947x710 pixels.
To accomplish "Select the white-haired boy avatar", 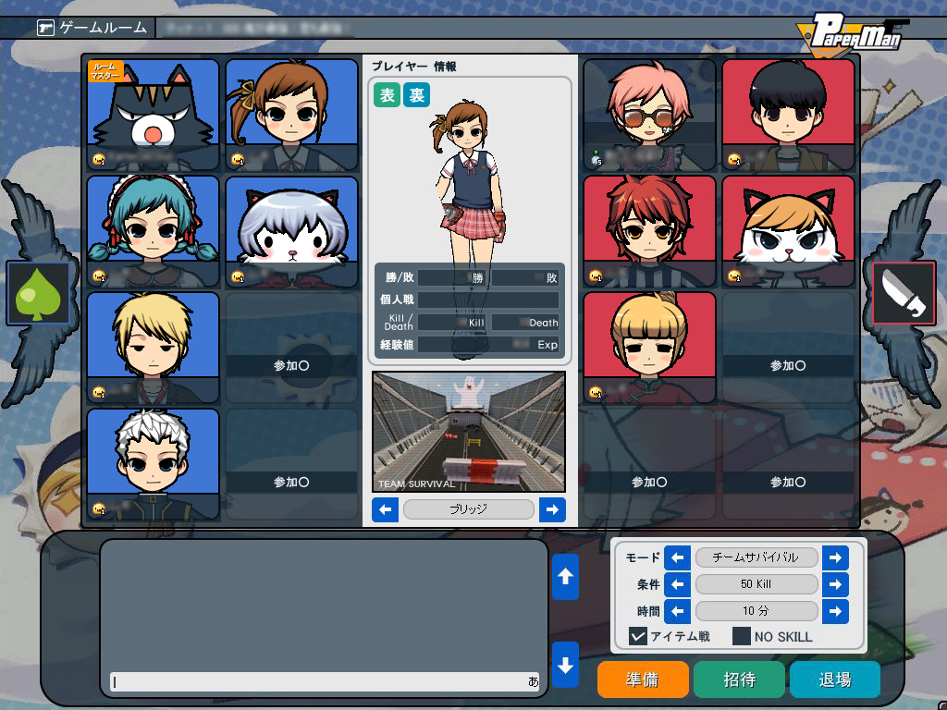I will (153, 464).
